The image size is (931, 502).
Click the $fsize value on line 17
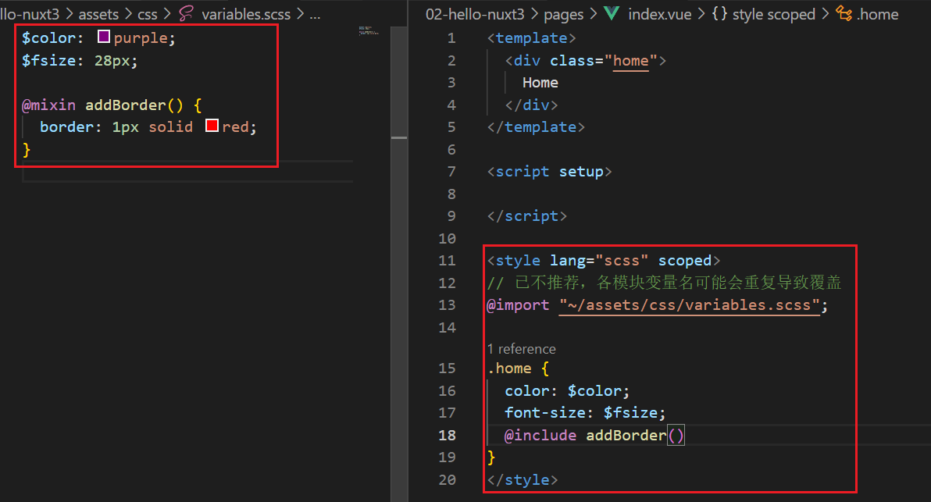point(630,413)
